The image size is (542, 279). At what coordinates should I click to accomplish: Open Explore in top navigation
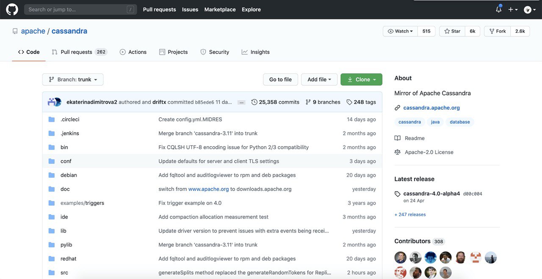251,9
